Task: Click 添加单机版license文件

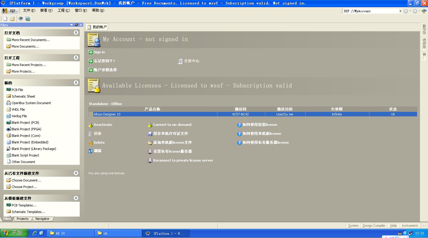Action: 173,143
